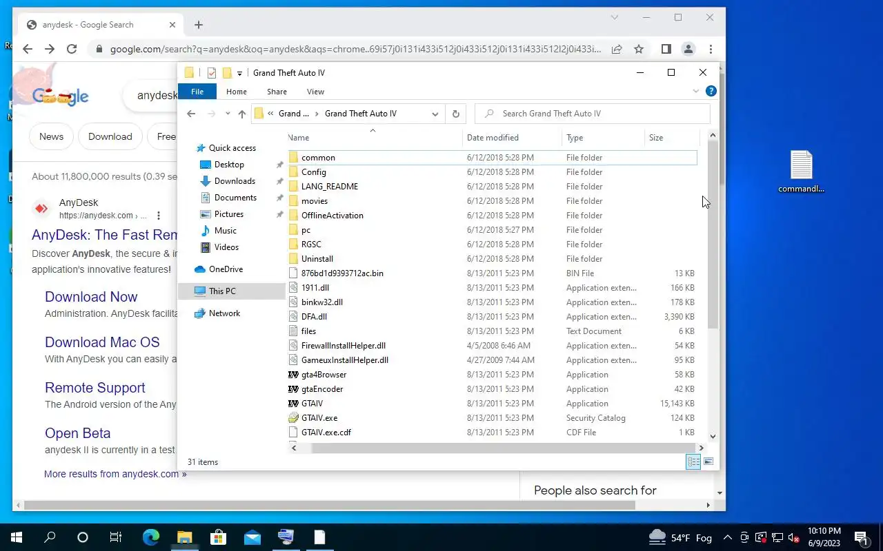Viewport: 883px width, 551px height.
Task: Open the Share ribbon tab
Action: pyautogui.click(x=277, y=92)
